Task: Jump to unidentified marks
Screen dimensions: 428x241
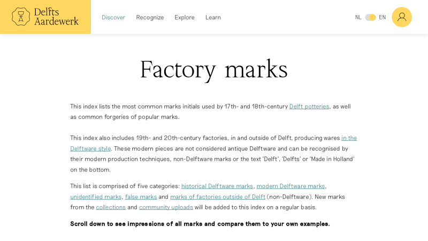Action: [96, 197]
